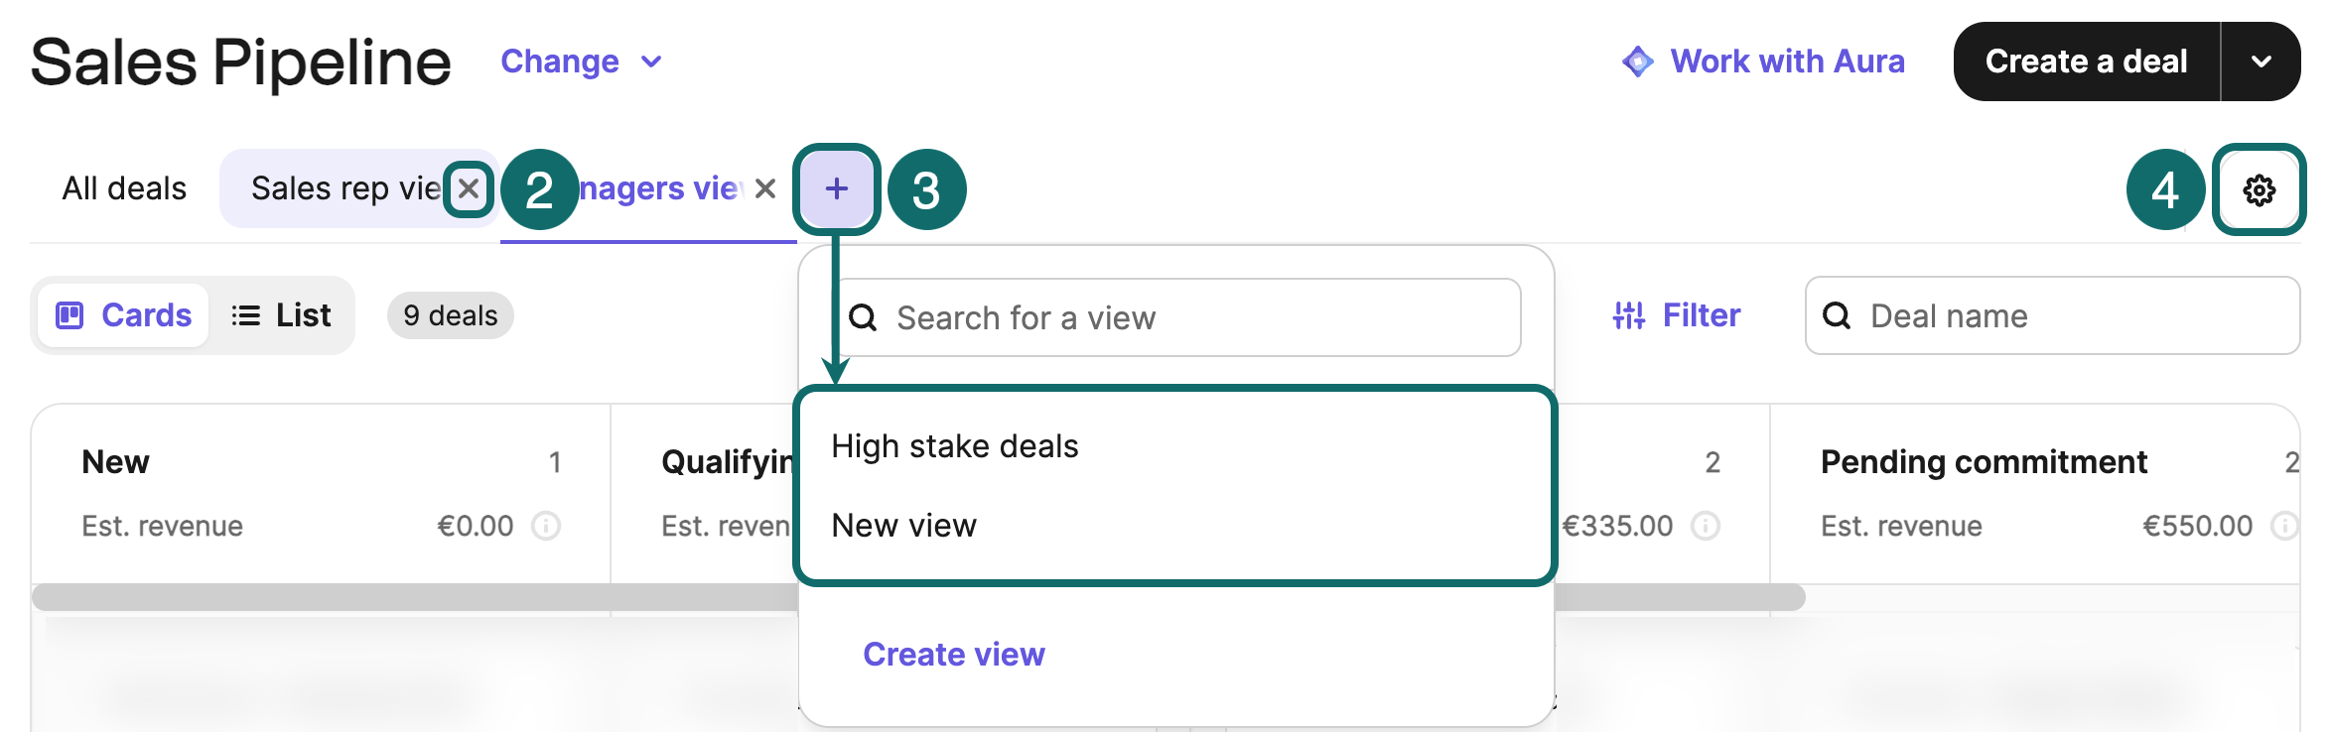
Task: Click the search icon inside Deal name field
Action: pyautogui.click(x=1838, y=315)
